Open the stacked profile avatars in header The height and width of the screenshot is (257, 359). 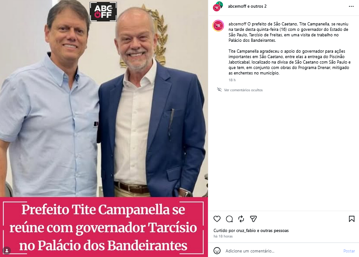click(x=218, y=6)
